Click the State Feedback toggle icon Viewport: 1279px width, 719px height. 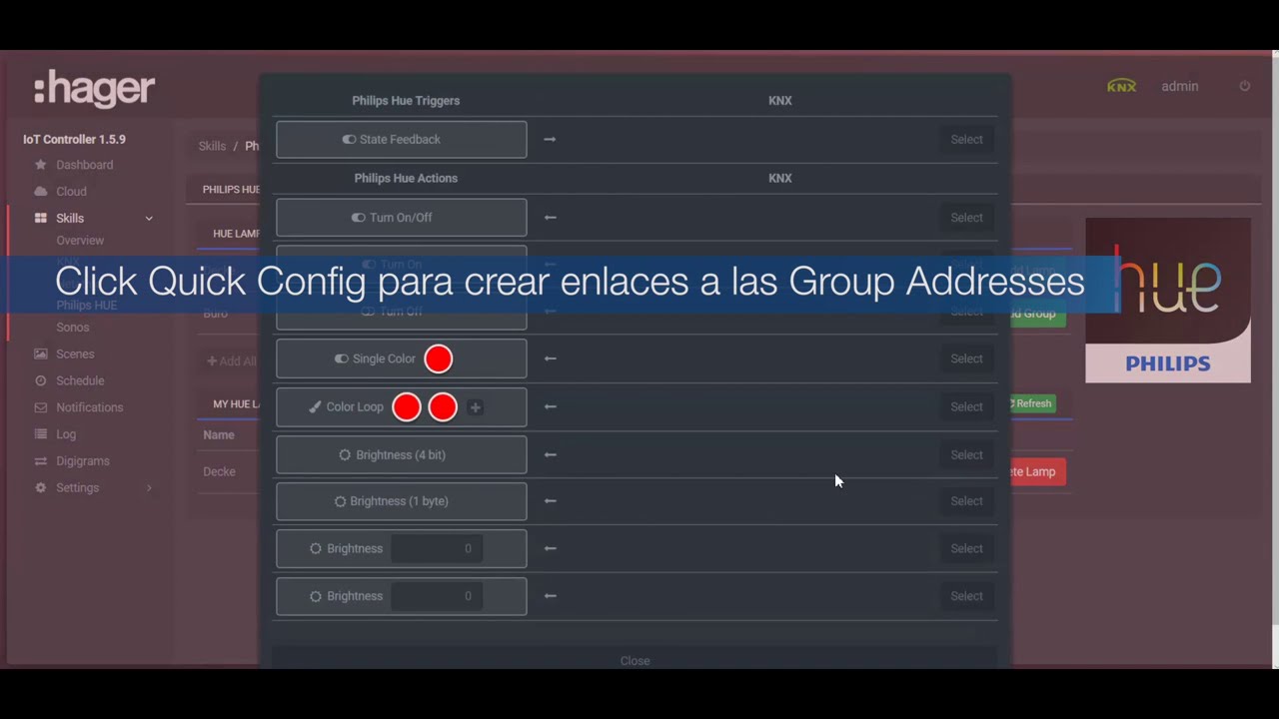[349, 140]
